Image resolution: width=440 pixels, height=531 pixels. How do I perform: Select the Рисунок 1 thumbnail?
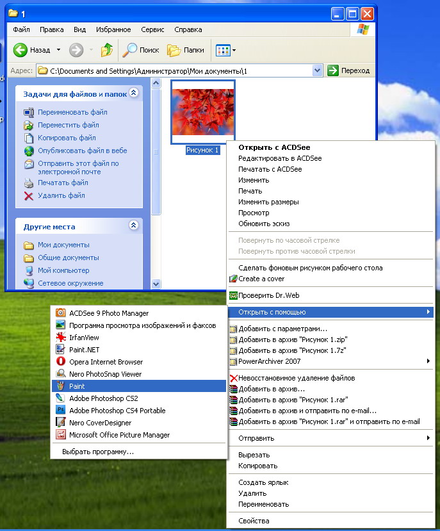203,113
